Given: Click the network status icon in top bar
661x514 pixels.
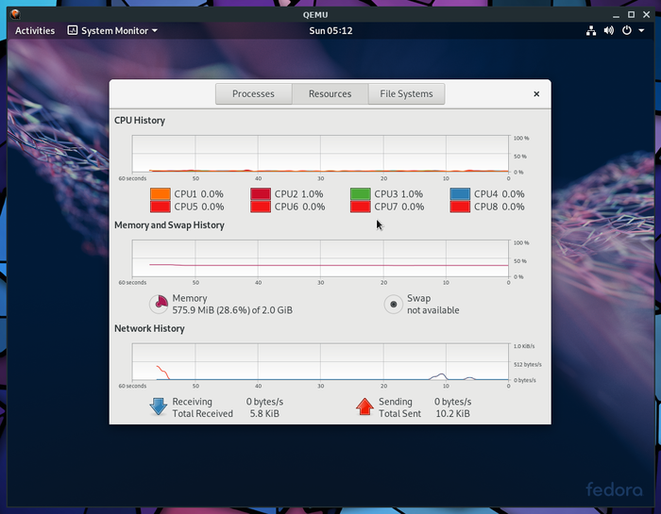Looking at the screenshot, I should click(x=591, y=30).
